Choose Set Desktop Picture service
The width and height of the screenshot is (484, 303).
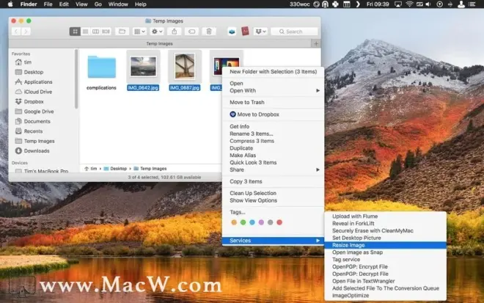(x=385, y=238)
